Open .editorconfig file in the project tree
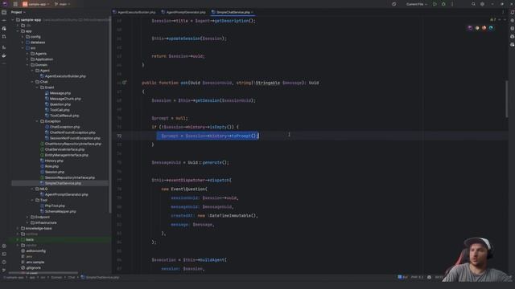Screen dimensions: 515x289 click(33, 250)
